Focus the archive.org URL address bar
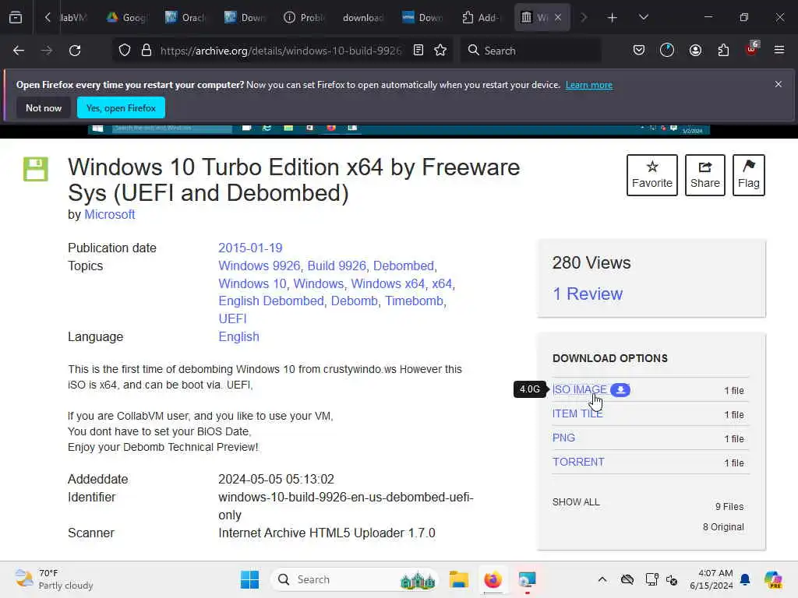This screenshot has height=598, width=798. pyautogui.click(x=281, y=51)
